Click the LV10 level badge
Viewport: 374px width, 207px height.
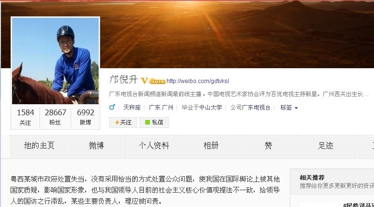click(x=157, y=82)
